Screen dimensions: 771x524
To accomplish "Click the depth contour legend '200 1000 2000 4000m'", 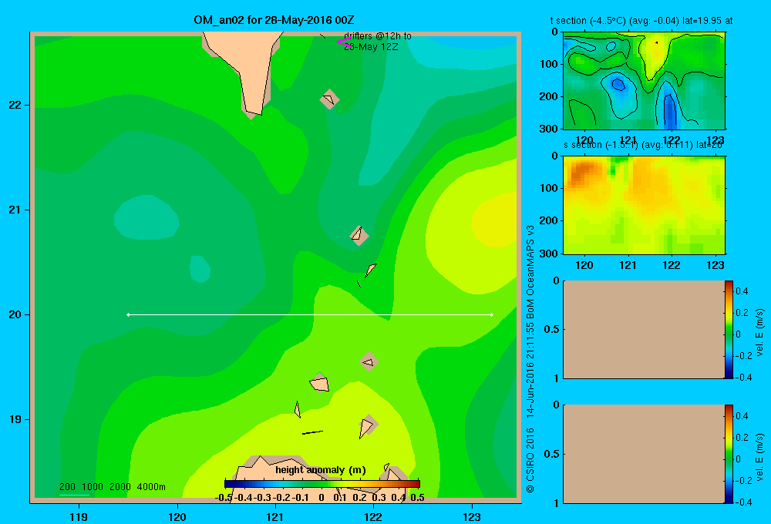I will [112, 487].
